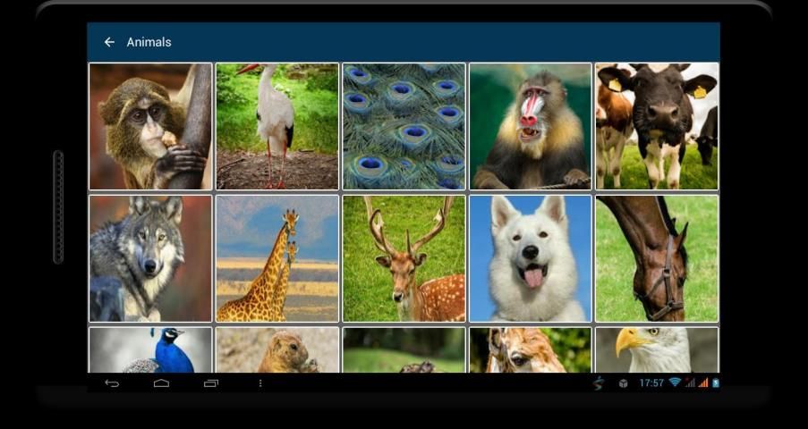Image resolution: width=808 pixels, height=429 pixels.
Task: Tap the back arrow beside Animals
Action: (109, 42)
